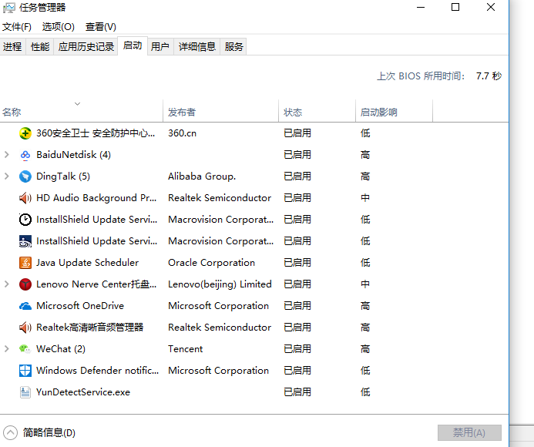Click the Tencent publisher cell
This screenshot has height=447, width=534.
185,349
